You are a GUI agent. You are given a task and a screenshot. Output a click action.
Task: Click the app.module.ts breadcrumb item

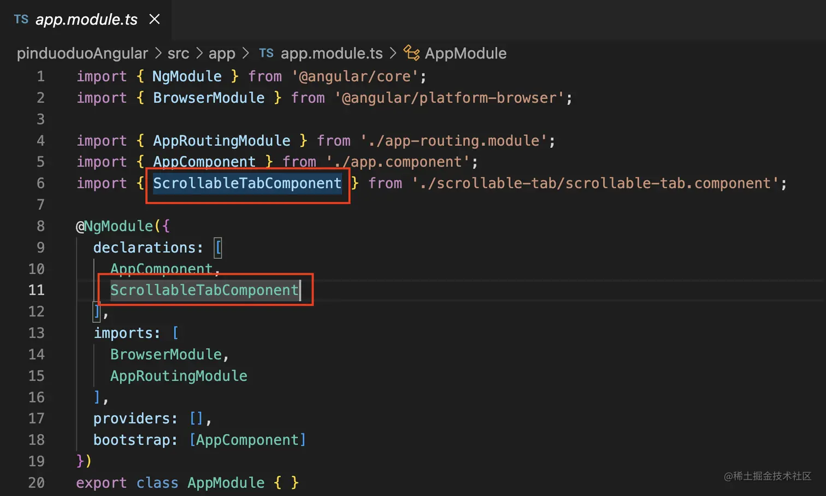click(x=332, y=54)
